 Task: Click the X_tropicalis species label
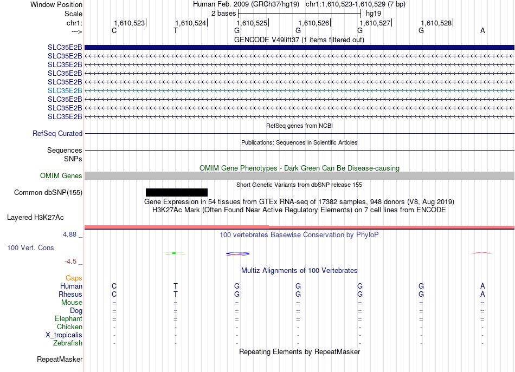[64, 335]
